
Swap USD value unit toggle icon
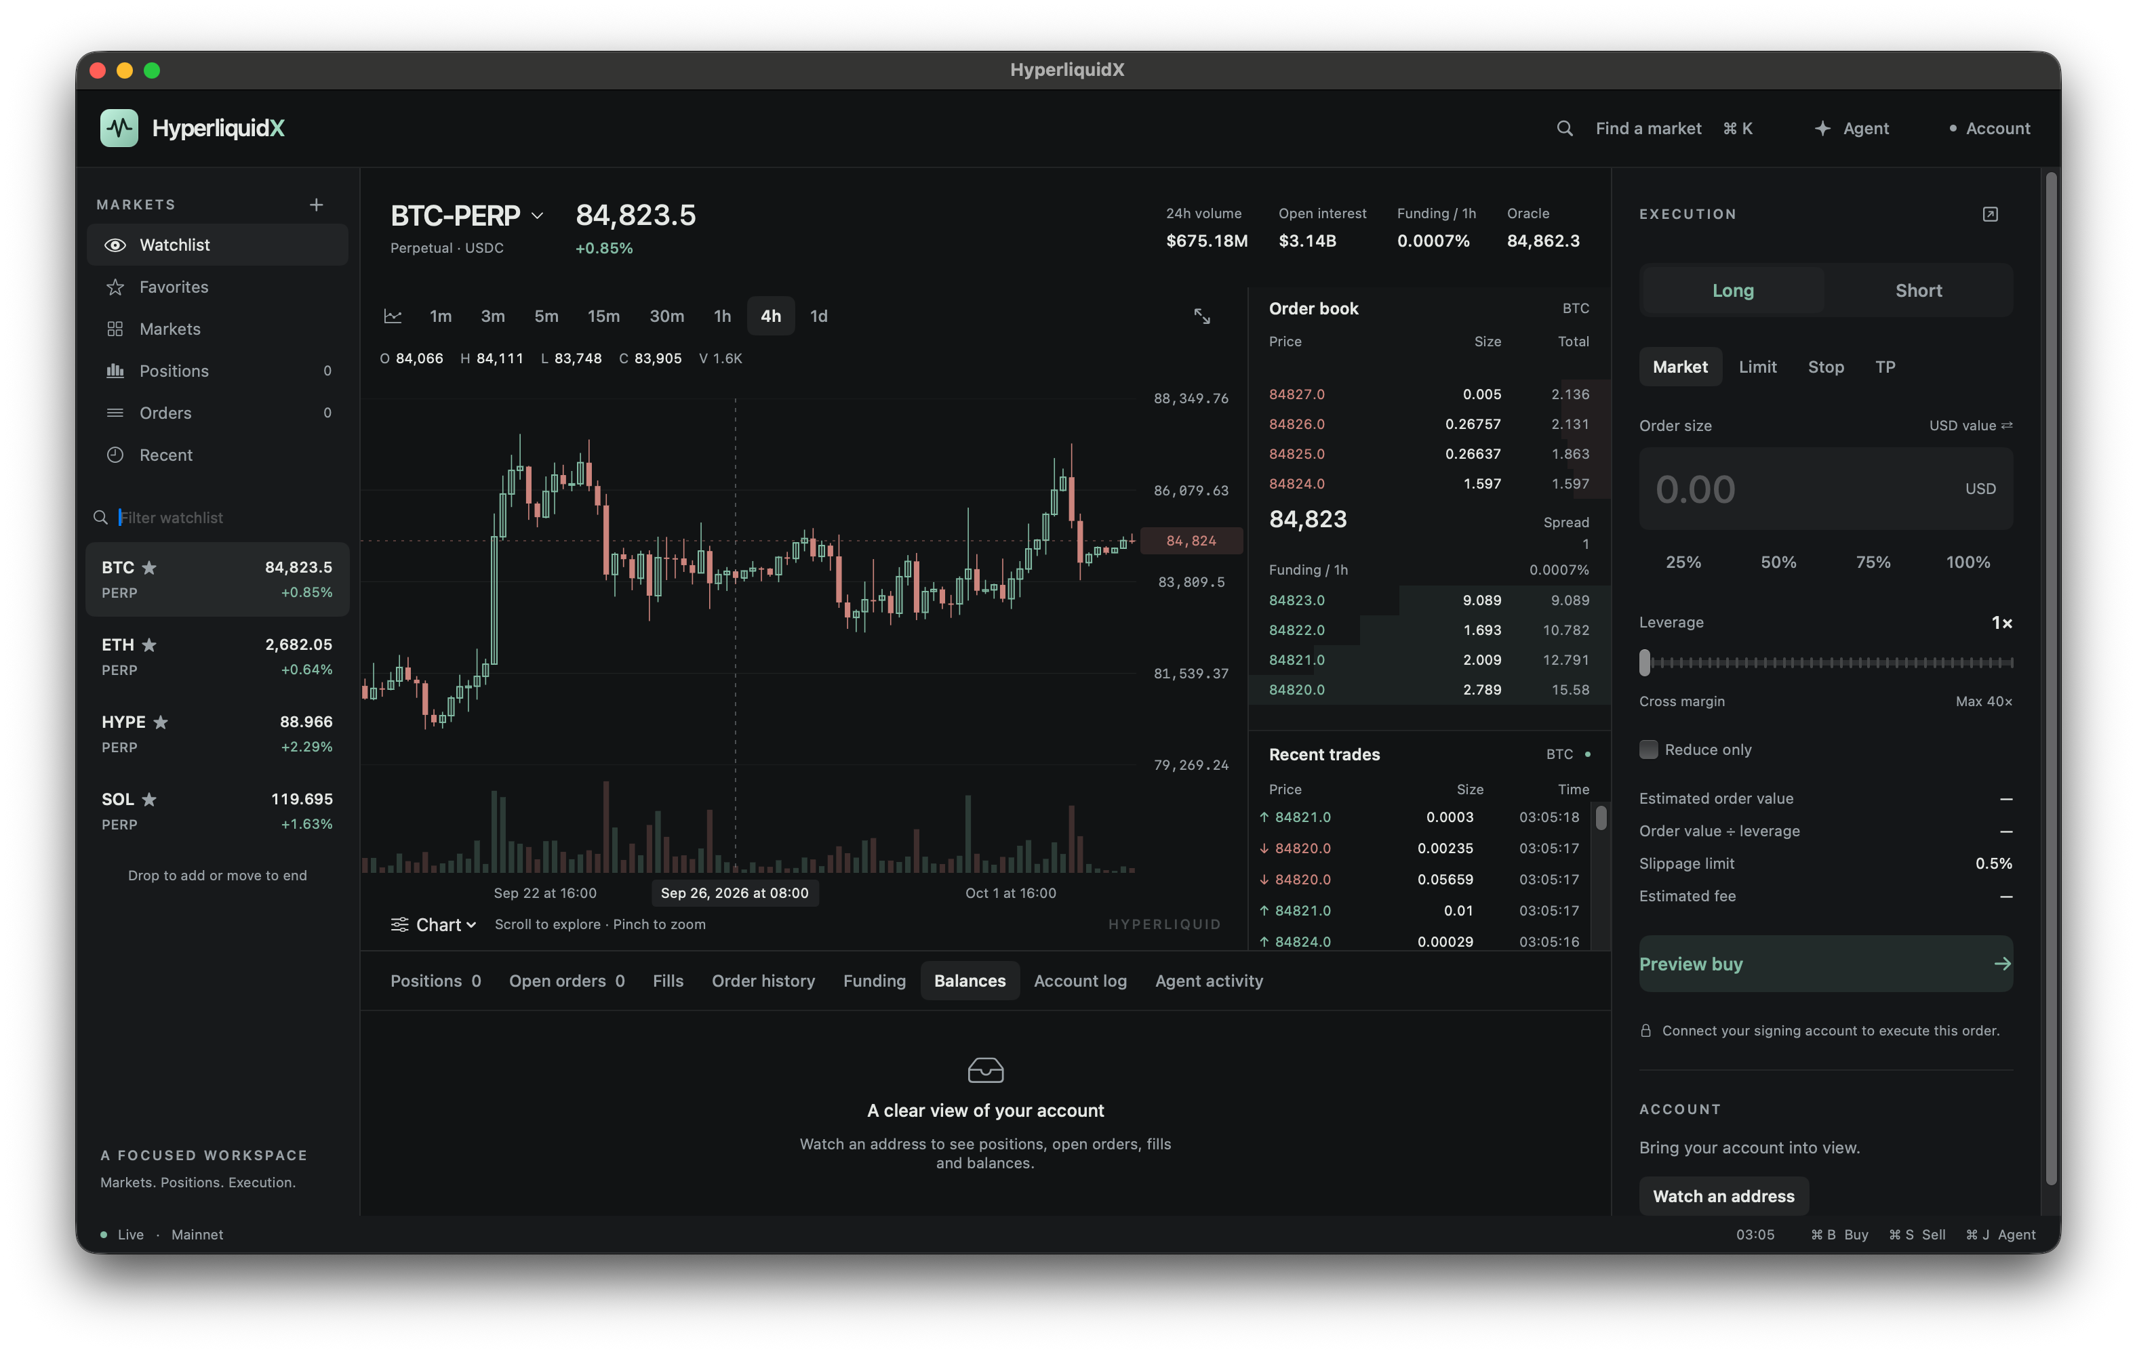tap(2007, 425)
